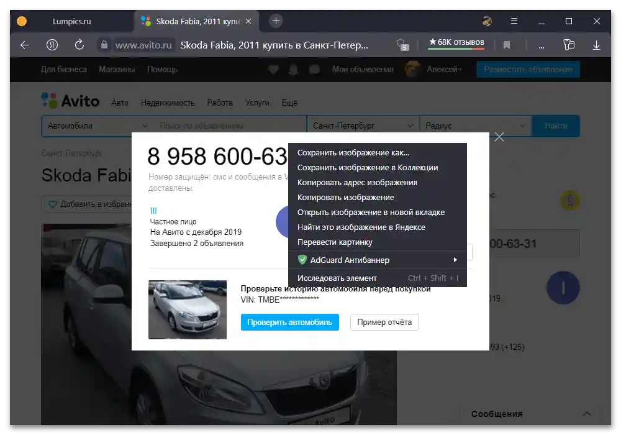Screen dimensions: 621x435
Task: Click the 'Частное лицо' seller text
Action: (x=173, y=222)
